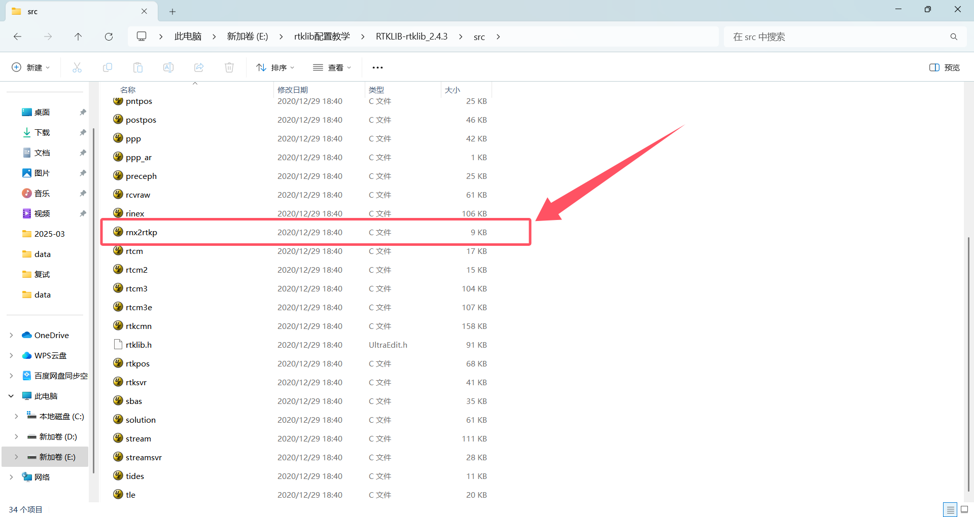
Task: Go up to the parent folder
Action: (78, 36)
